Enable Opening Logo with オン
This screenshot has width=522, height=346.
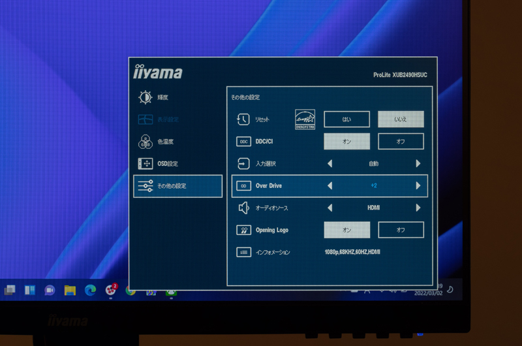click(x=346, y=230)
